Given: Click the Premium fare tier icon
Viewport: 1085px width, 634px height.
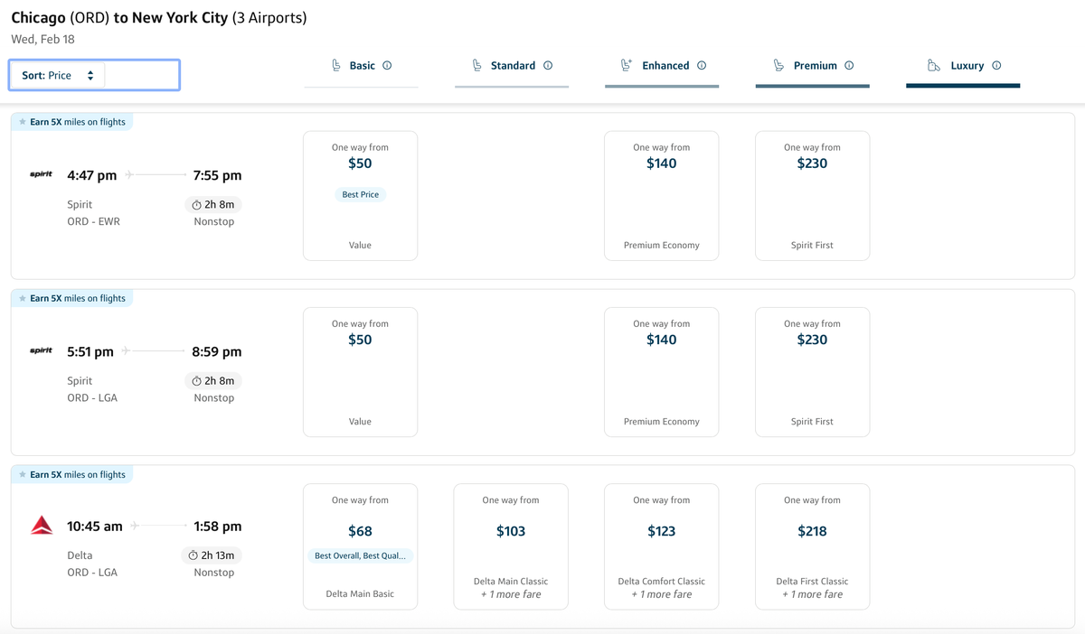Looking at the screenshot, I should tap(778, 65).
